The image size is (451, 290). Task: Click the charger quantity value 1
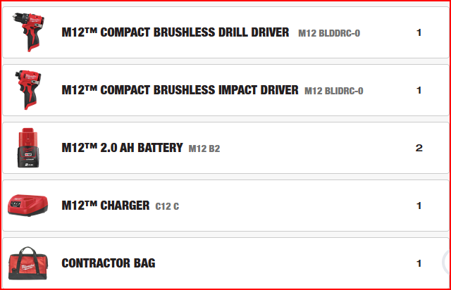coord(419,206)
